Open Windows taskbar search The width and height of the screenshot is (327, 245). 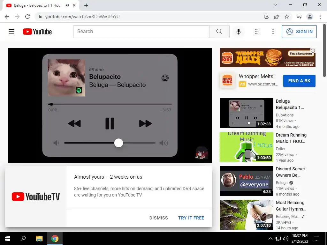(23, 239)
